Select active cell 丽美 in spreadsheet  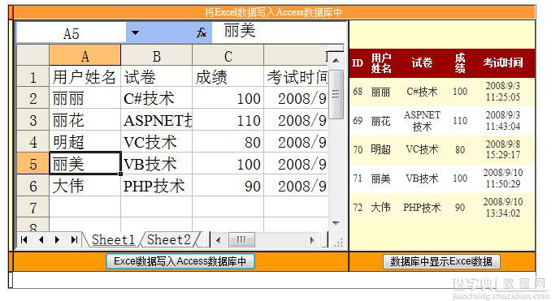pos(85,164)
